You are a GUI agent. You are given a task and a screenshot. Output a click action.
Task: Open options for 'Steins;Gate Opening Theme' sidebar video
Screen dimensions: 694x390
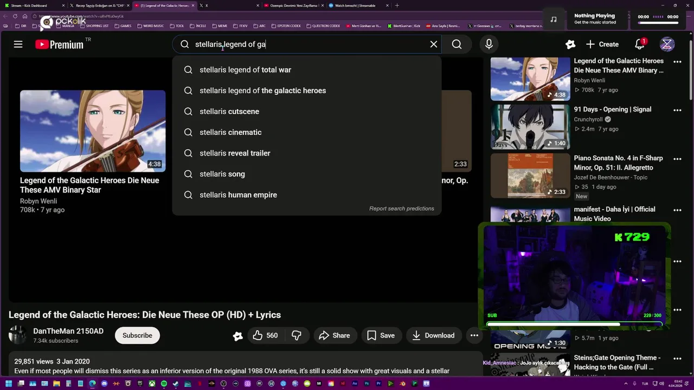pyautogui.click(x=677, y=358)
